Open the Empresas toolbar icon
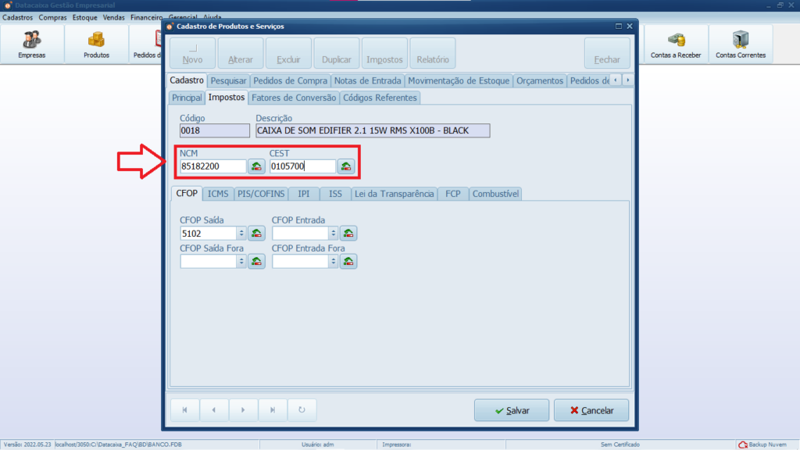The height and width of the screenshot is (450, 800). [32, 45]
